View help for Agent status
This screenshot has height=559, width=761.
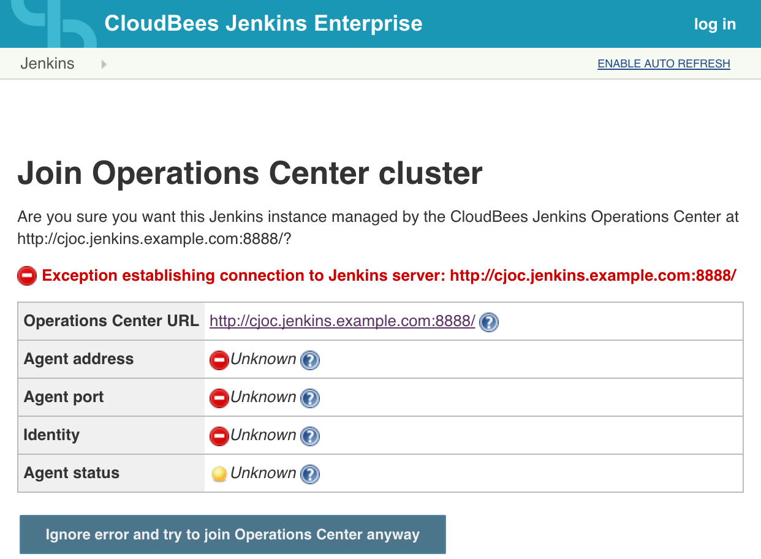point(310,474)
